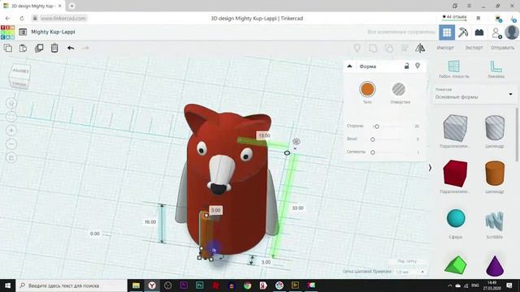Image resolution: width=520 pixels, height=292 pixels.
Task: Adjust the Segments slider handle
Action: tap(373, 152)
